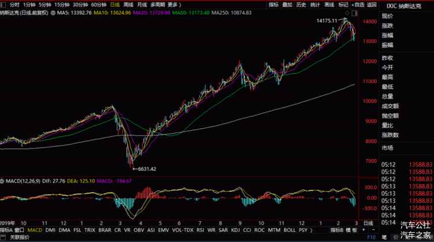Select the 5分钟 period tab
The image size is (434, 242).
click(x=44, y=5)
